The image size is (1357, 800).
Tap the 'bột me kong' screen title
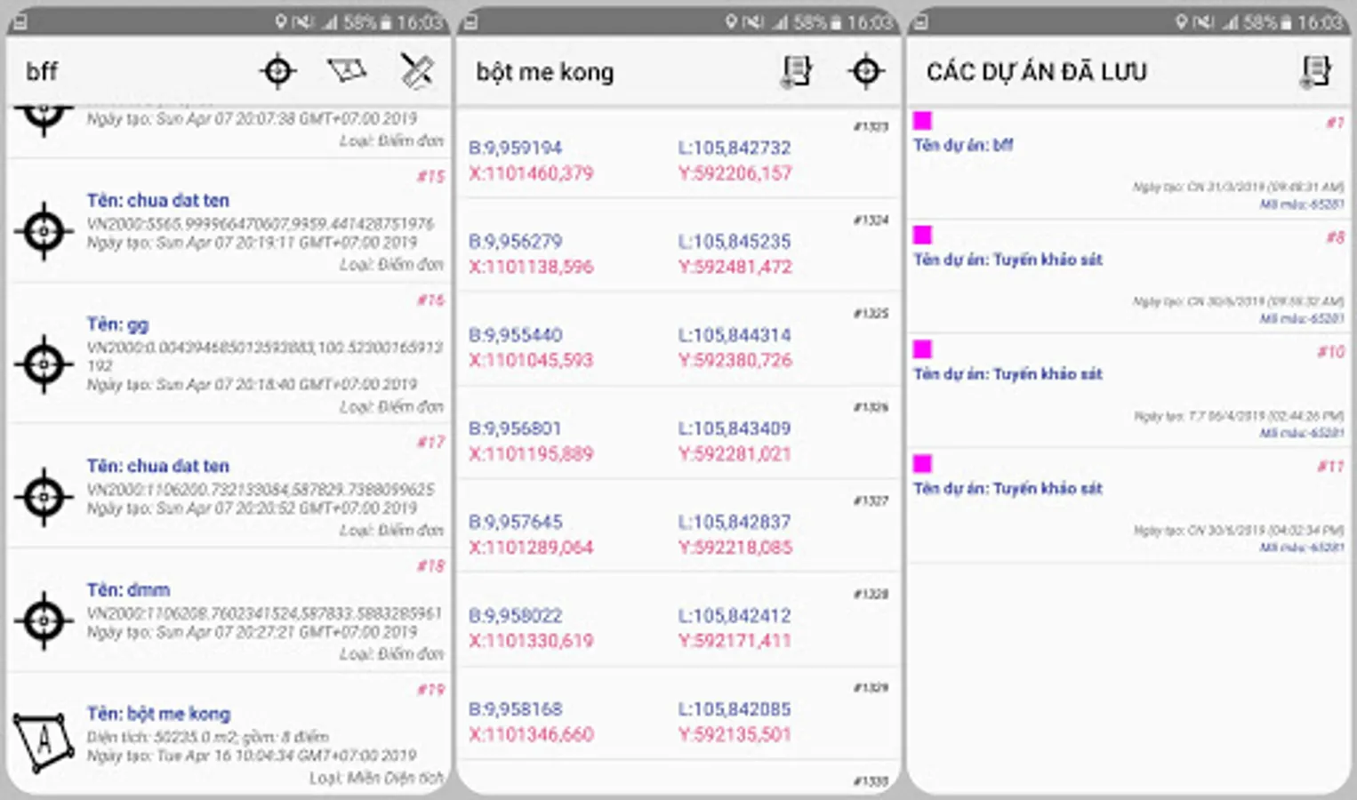point(544,72)
